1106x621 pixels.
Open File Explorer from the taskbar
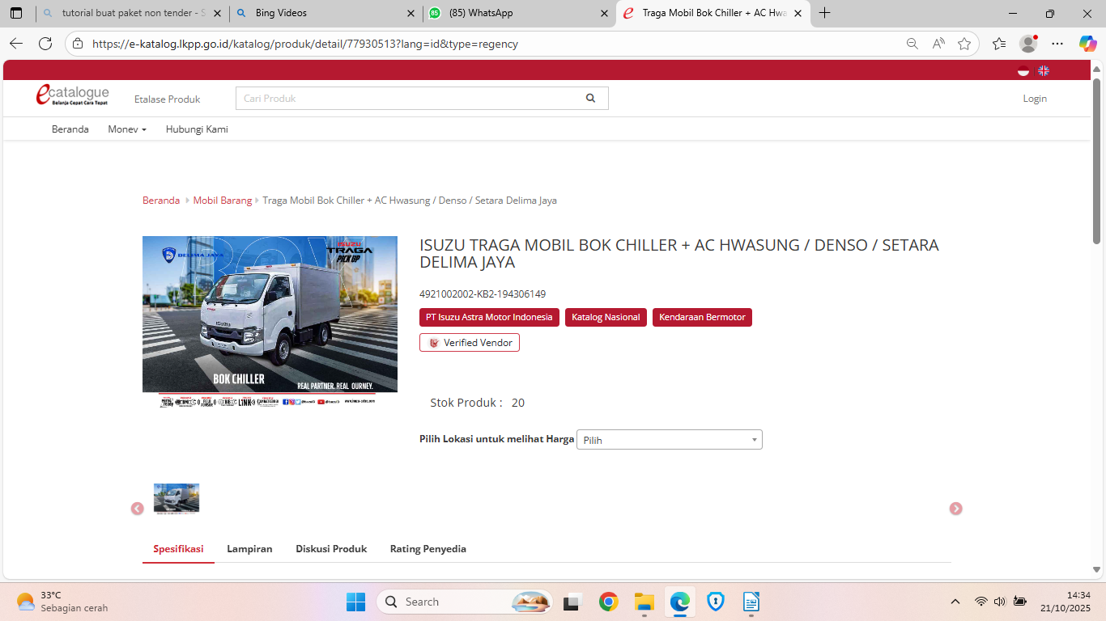[644, 602]
